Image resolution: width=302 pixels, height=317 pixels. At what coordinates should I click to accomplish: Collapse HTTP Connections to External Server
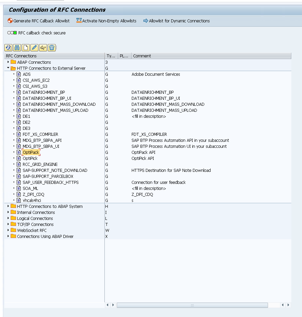pos(8,68)
